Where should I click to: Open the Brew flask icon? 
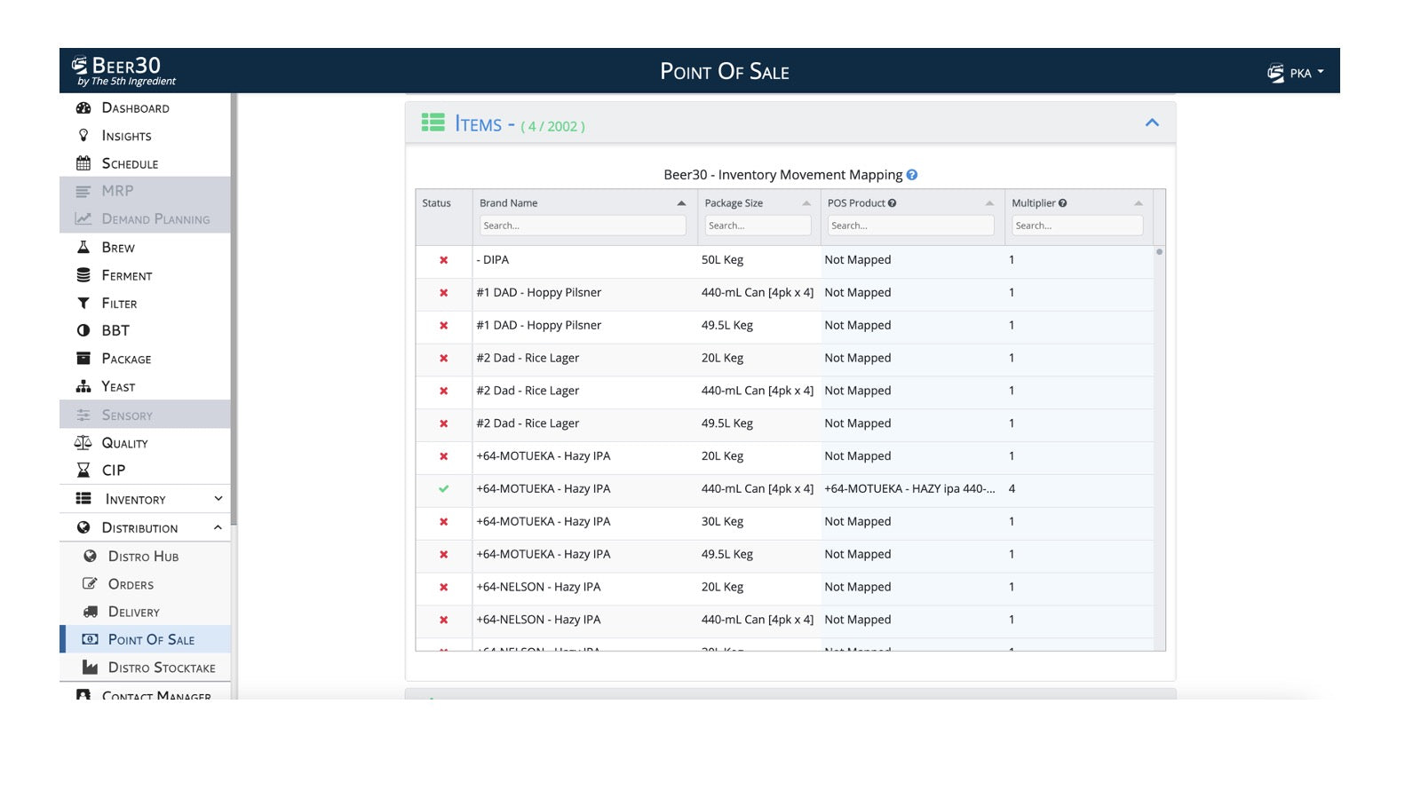click(83, 248)
